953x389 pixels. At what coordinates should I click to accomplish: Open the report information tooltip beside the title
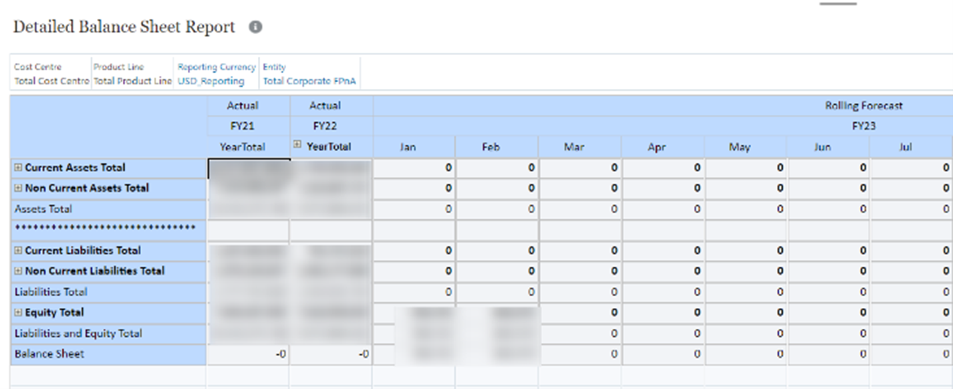click(254, 26)
